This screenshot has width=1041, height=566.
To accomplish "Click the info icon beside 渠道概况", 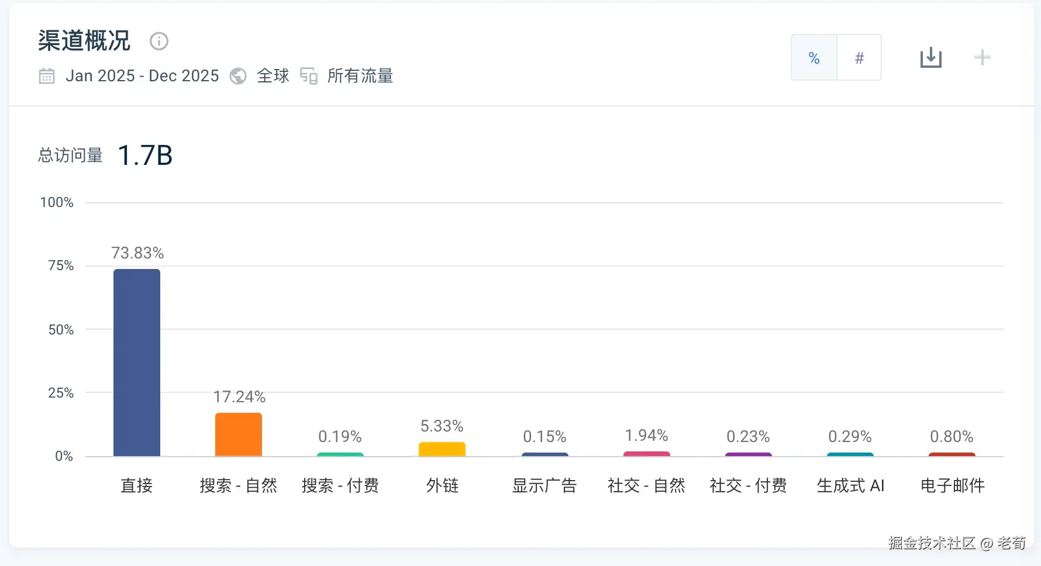I will pyautogui.click(x=159, y=41).
